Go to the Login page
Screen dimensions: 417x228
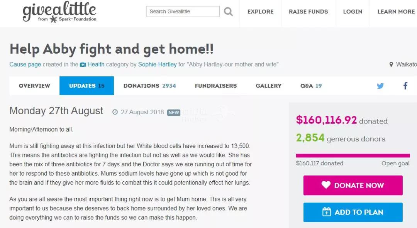[x=353, y=12]
